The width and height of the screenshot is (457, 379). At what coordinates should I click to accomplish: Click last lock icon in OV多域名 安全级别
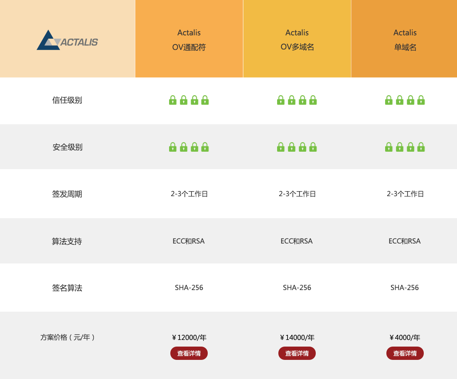coord(313,147)
